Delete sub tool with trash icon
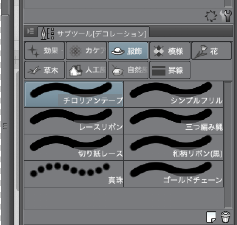 [x=225, y=217]
